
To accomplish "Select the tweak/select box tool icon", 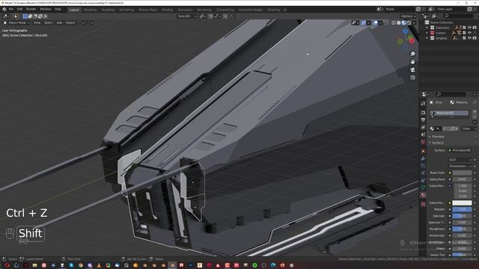I will point(16,16).
